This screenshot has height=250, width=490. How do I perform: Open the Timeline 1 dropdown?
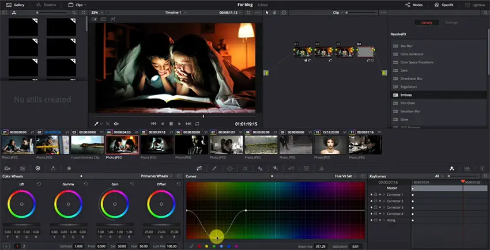click(x=176, y=13)
